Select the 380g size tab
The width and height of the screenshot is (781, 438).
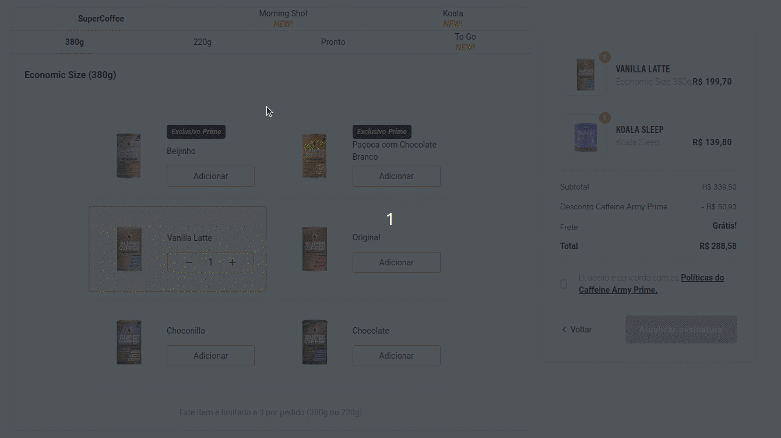pyautogui.click(x=75, y=42)
